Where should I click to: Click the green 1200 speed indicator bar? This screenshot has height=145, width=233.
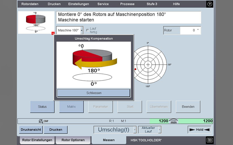coord(181,121)
